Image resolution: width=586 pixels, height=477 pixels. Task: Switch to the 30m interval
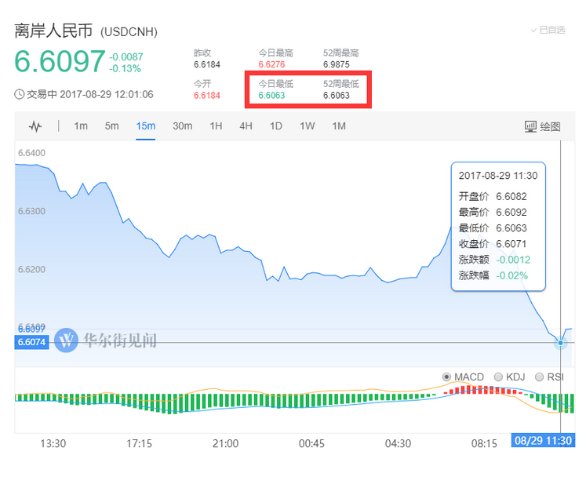tap(183, 126)
